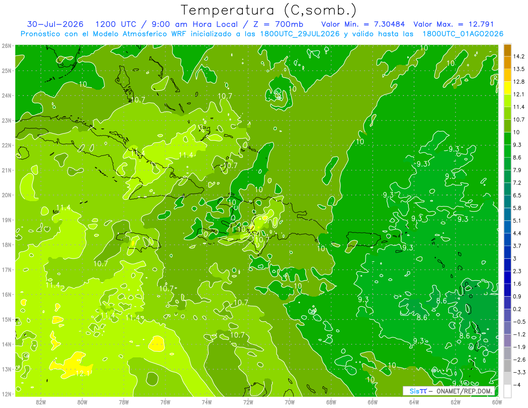
Task: Click the 26N latitude axis label
Action: (x=7, y=46)
